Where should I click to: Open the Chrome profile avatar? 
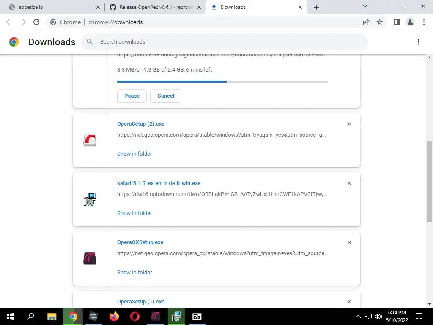pyautogui.click(x=410, y=22)
